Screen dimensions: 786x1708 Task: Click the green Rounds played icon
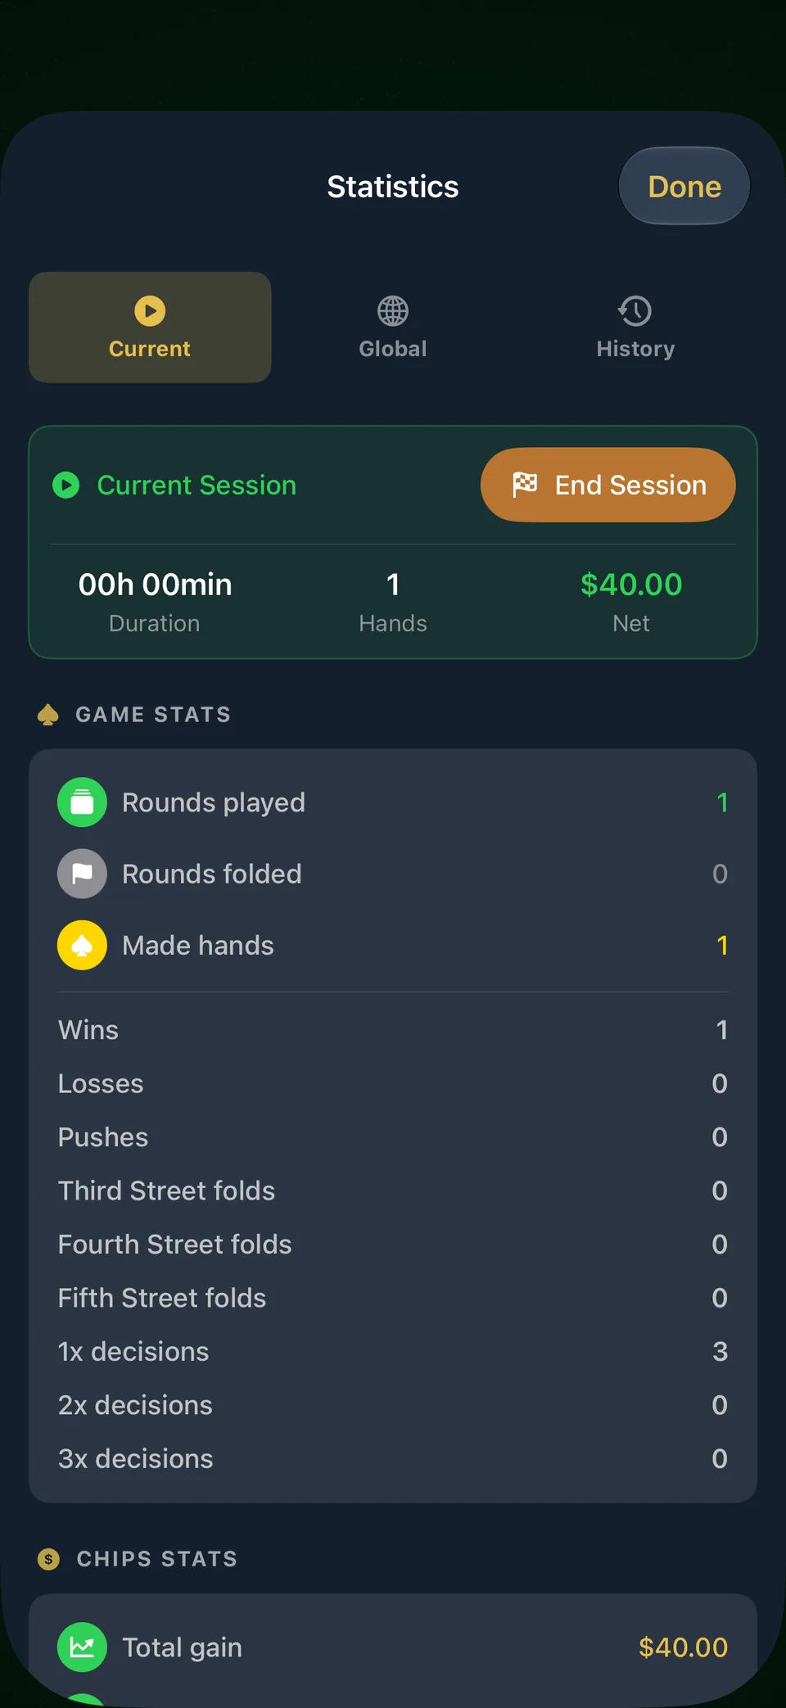point(82,802)
